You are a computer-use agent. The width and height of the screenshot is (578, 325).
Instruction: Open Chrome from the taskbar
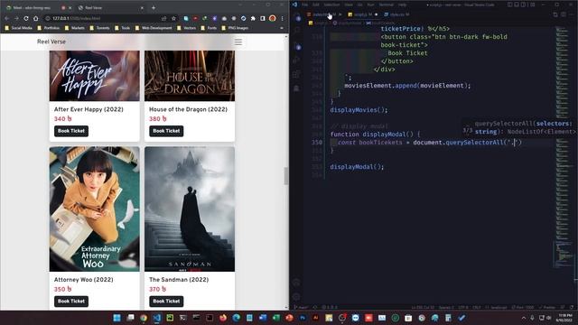pos(144,318)
